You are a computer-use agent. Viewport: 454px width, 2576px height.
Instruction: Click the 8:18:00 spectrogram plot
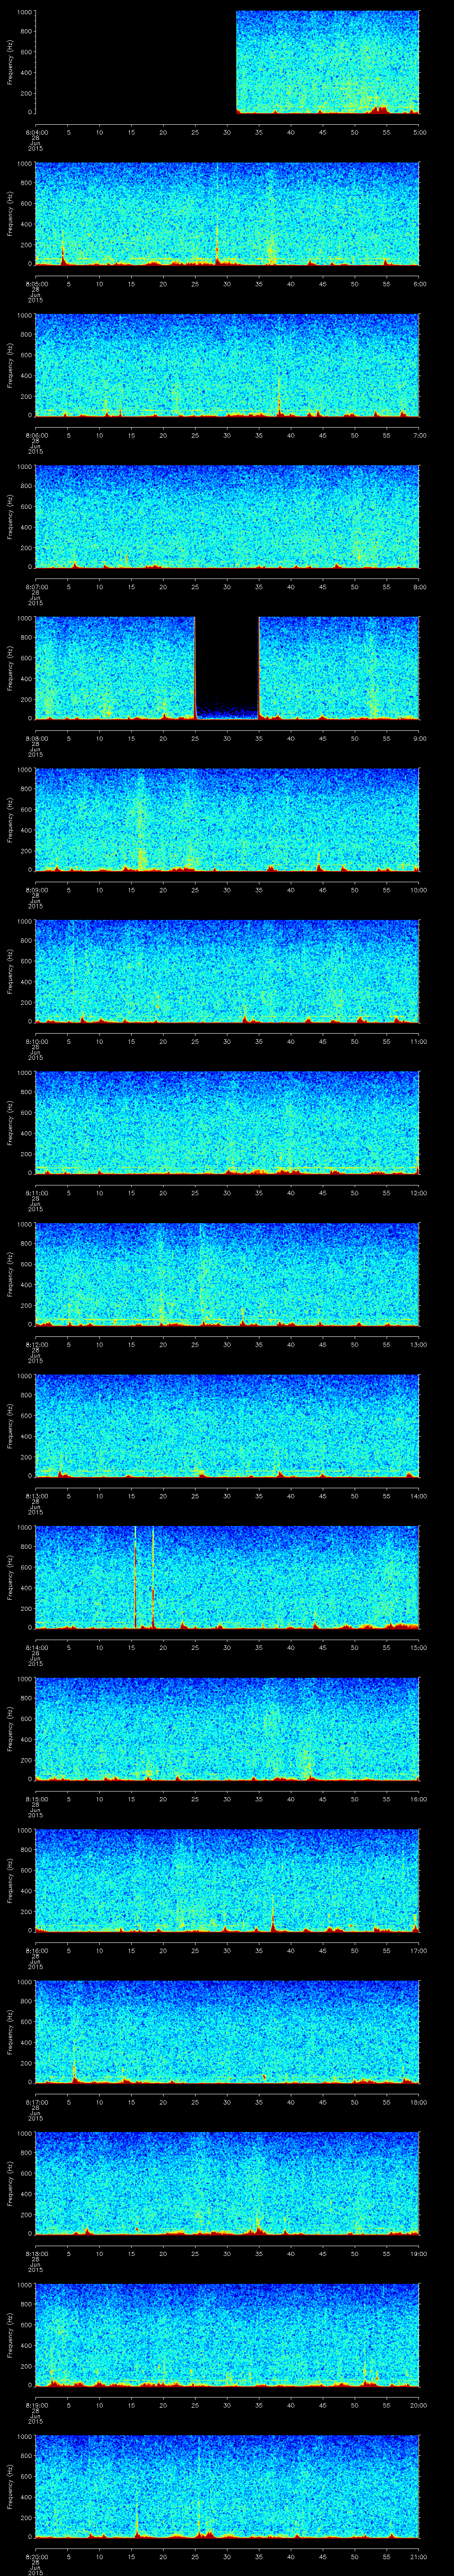(x=227, y=2183)
